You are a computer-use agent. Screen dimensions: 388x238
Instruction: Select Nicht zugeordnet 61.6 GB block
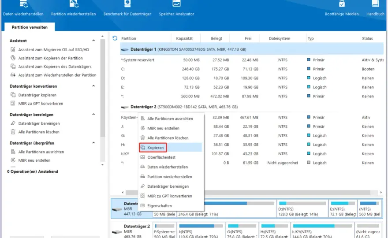[368, 231]
